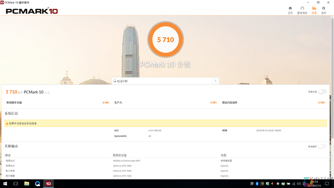The image size is (334, 188).
Task: Click the battery power tray icon
Action: click(288, 184)
